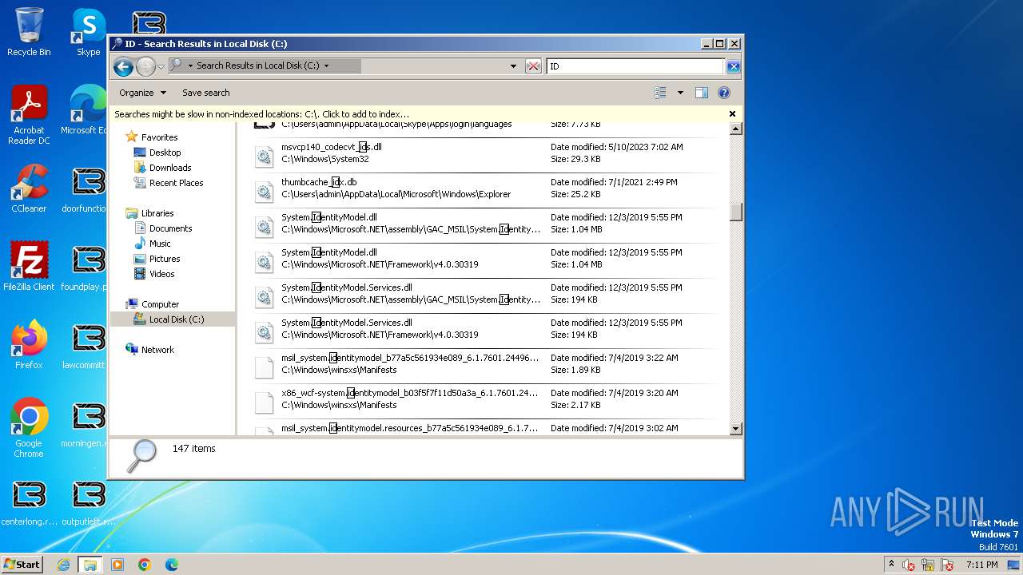
Task: Open the view options dropdown arrow
Action: pos(680,93)
